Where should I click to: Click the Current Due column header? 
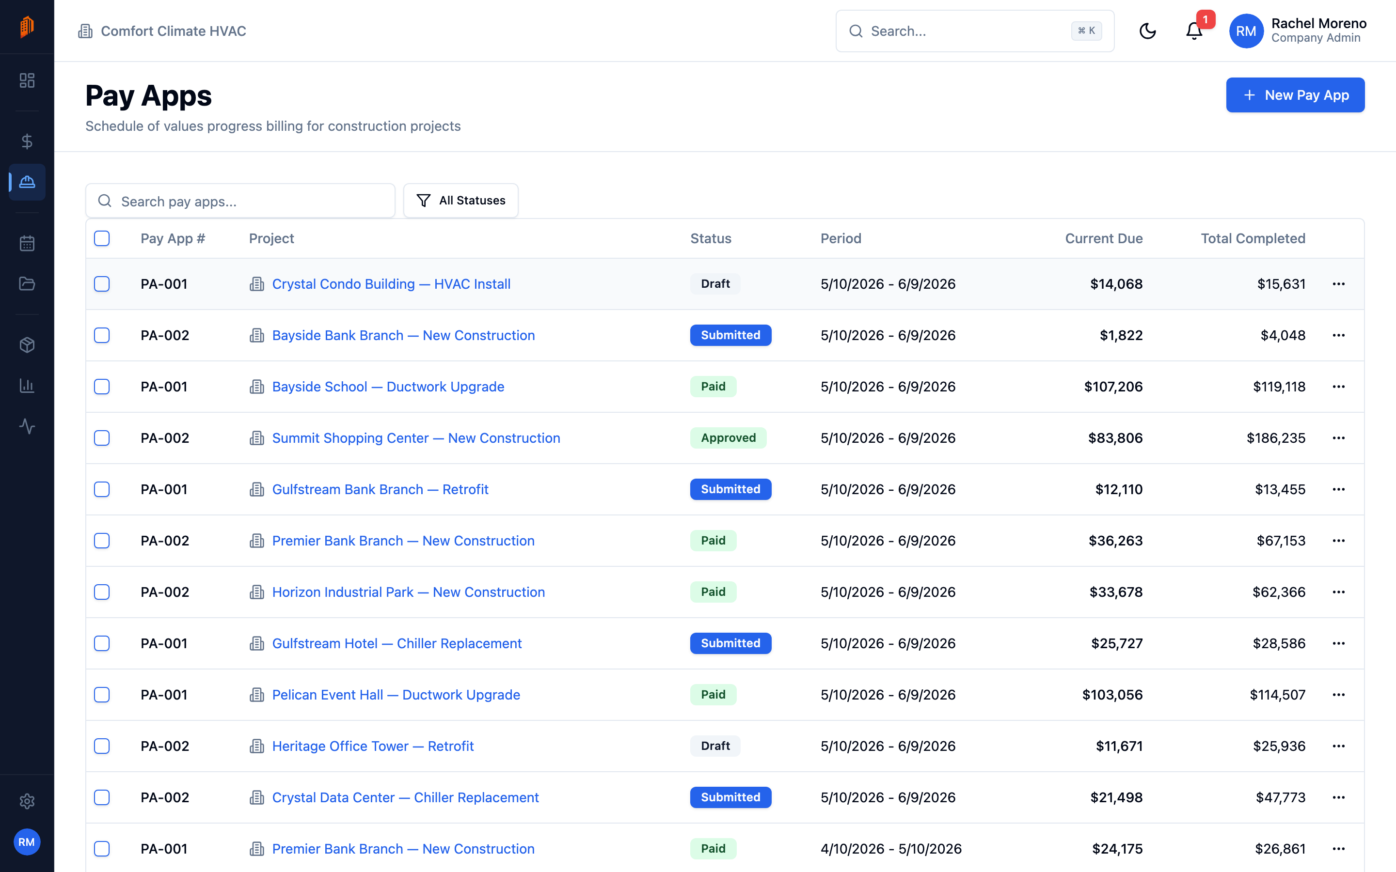(1104, 238)
